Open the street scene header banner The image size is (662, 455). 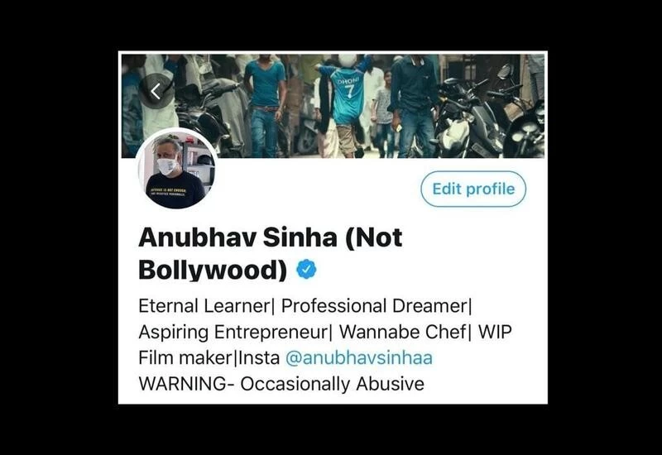click(333, 106)
